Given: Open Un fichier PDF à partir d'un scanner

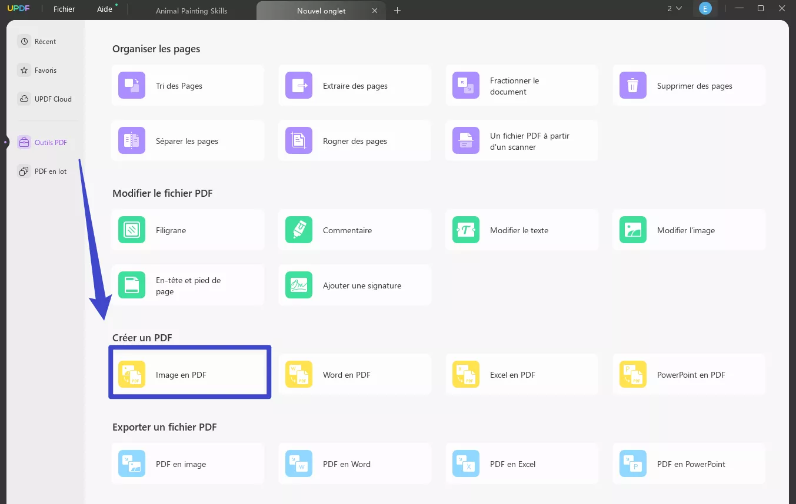Looking at the screenshot, I should coord(521,140).
